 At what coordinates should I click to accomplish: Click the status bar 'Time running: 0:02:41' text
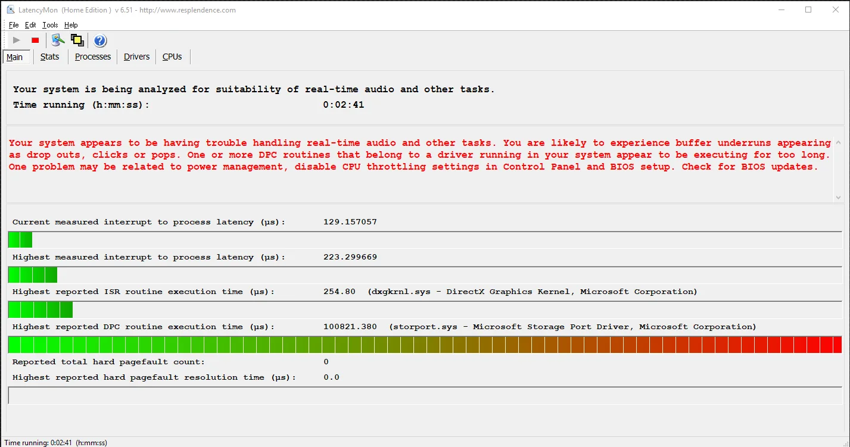pyautogui.click(x=56, y=443)
